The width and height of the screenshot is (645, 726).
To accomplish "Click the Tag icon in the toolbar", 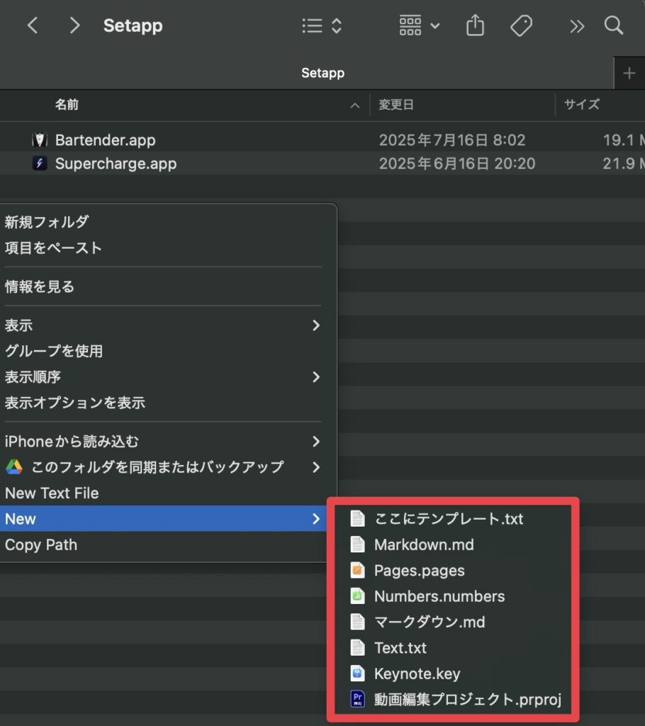I will pos(521,26).
